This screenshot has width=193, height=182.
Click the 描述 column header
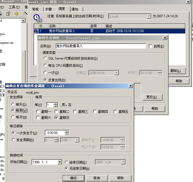[x=145, y=26]
